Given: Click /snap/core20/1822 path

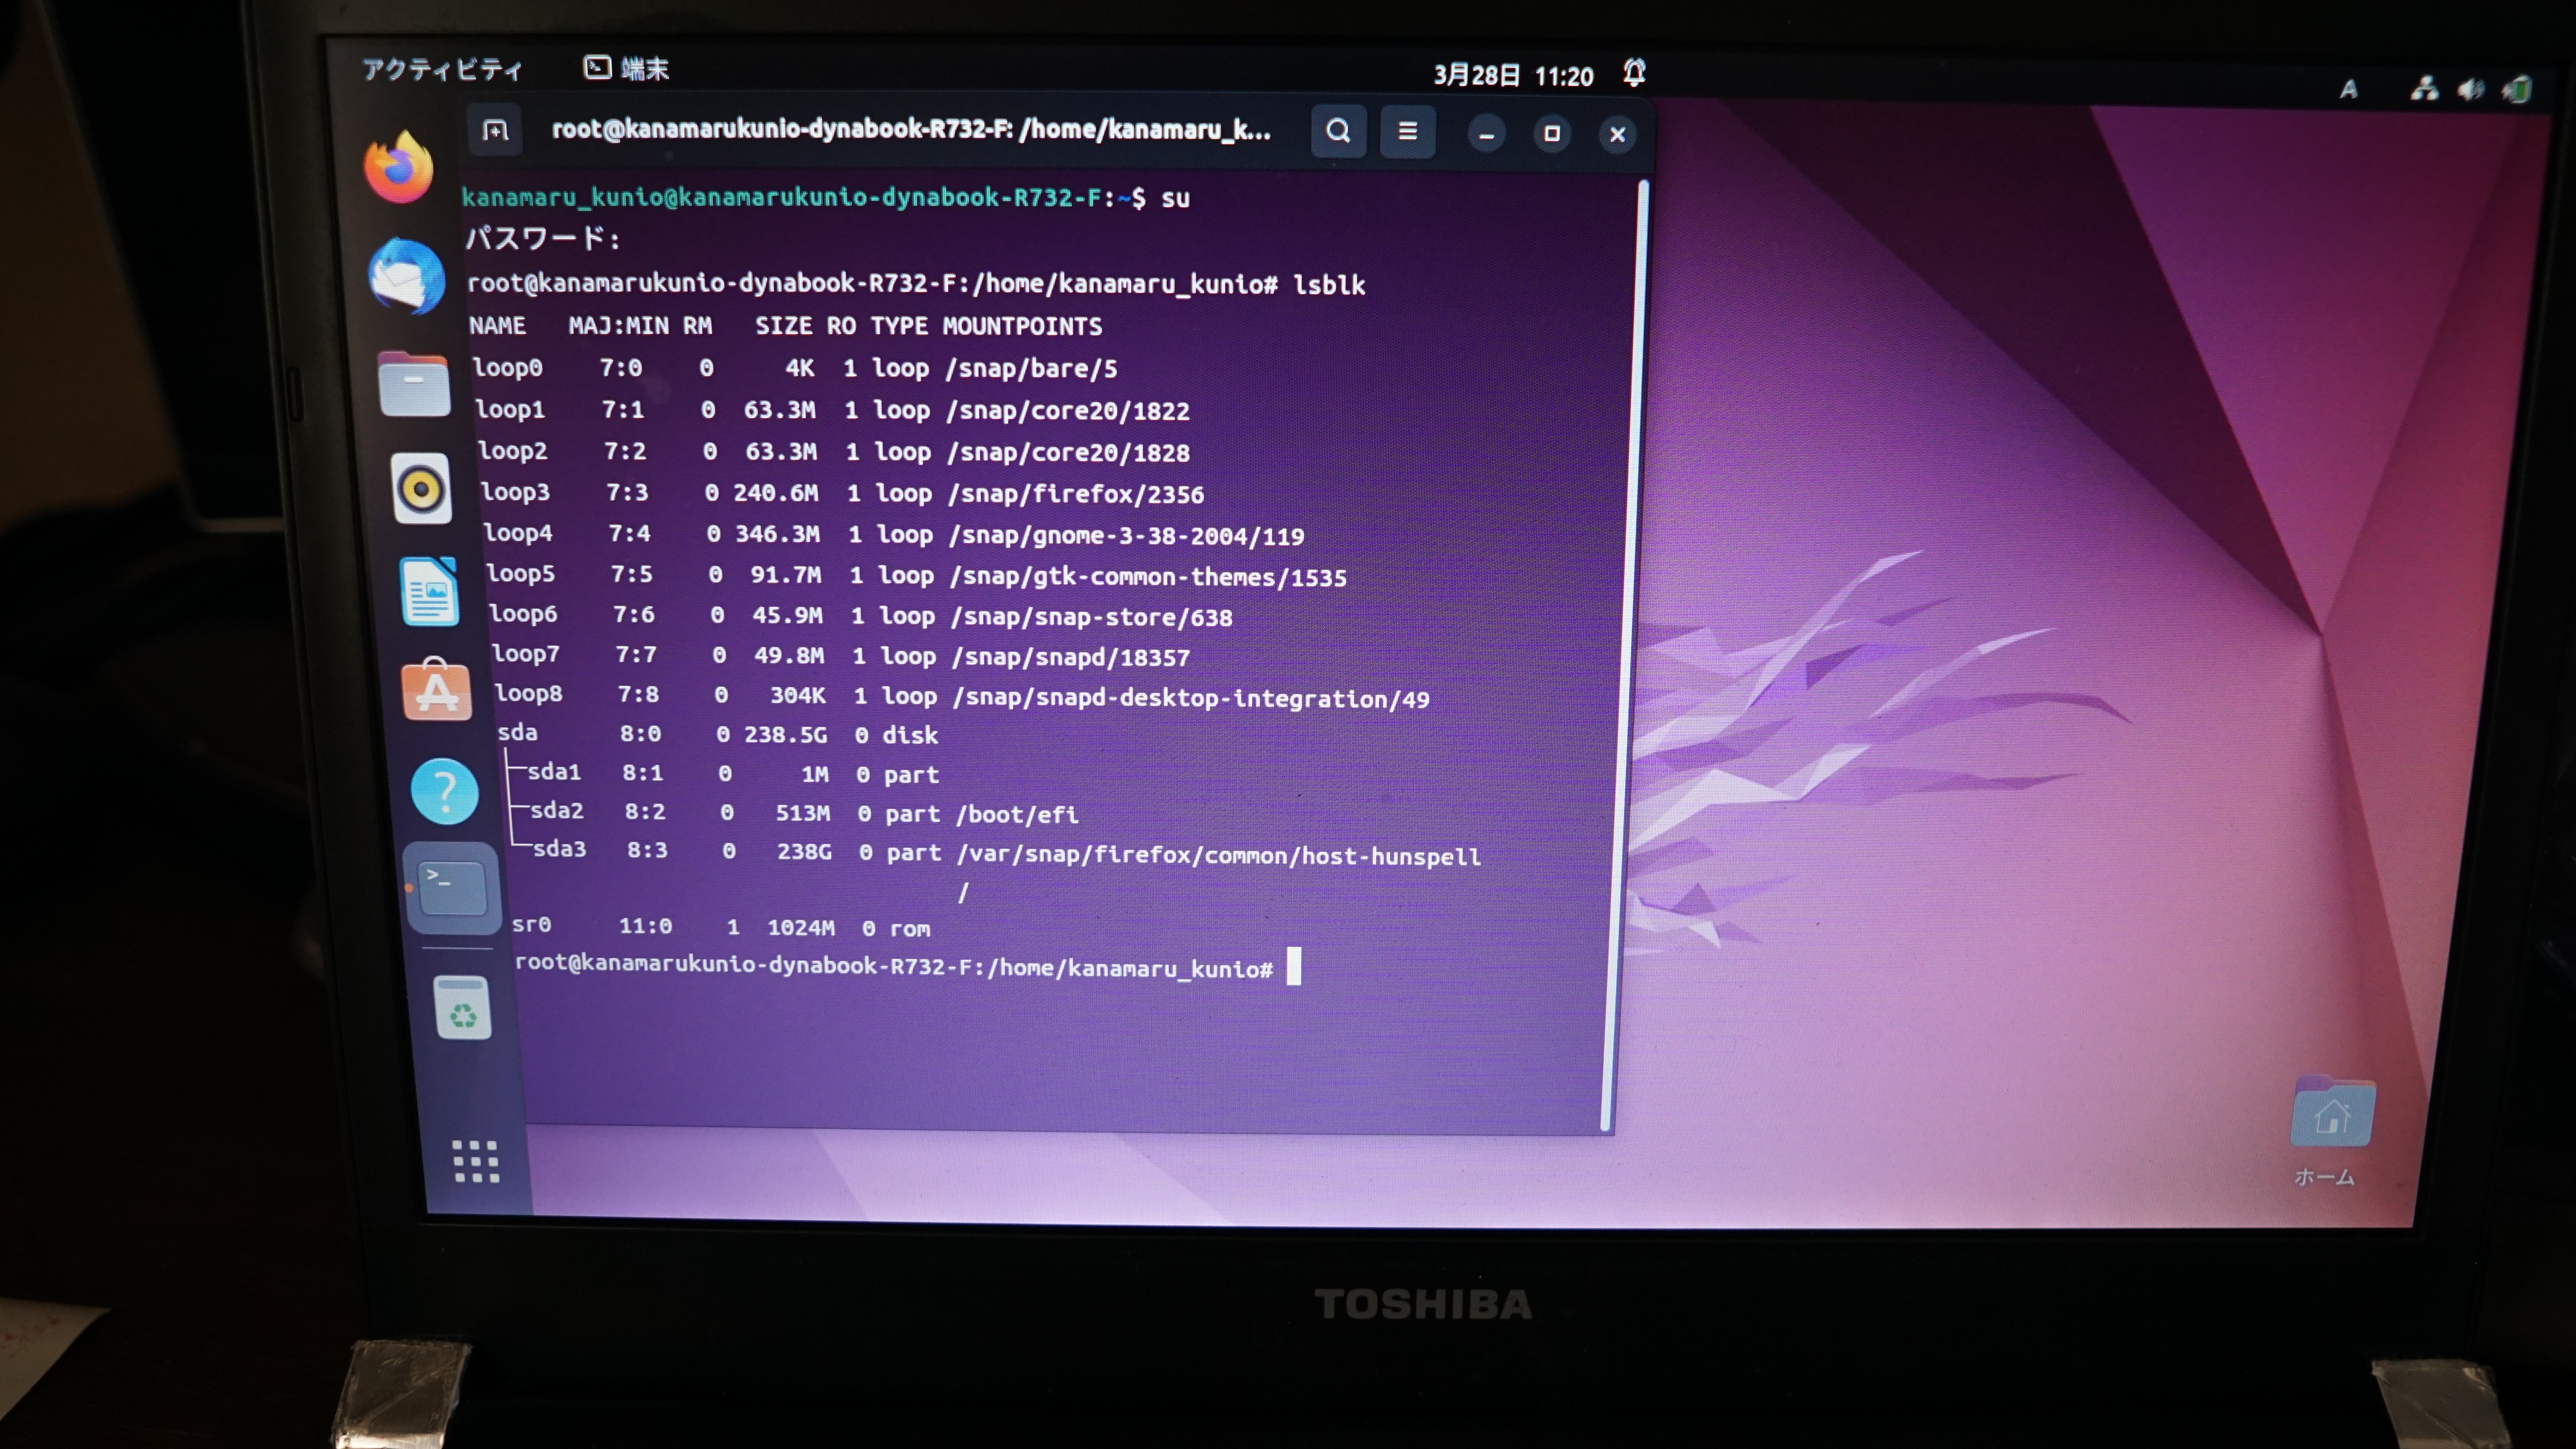Looking at the screenshot, I should 1068,411.
